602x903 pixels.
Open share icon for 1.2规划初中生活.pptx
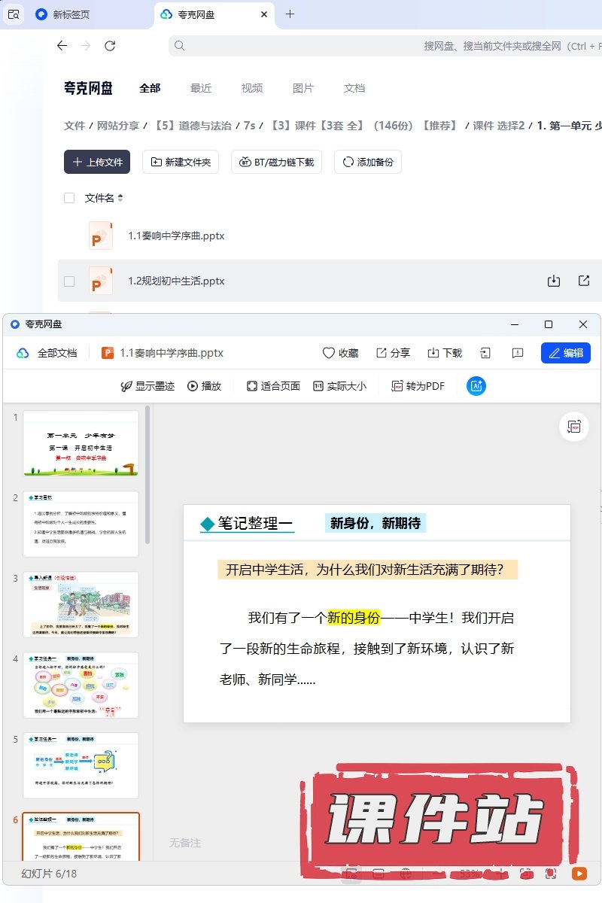pyautogui.click(x=584, y=281)
